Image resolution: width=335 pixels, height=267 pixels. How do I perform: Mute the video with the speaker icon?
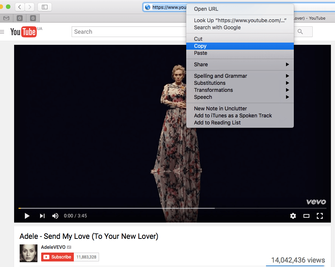click(55, 216)
